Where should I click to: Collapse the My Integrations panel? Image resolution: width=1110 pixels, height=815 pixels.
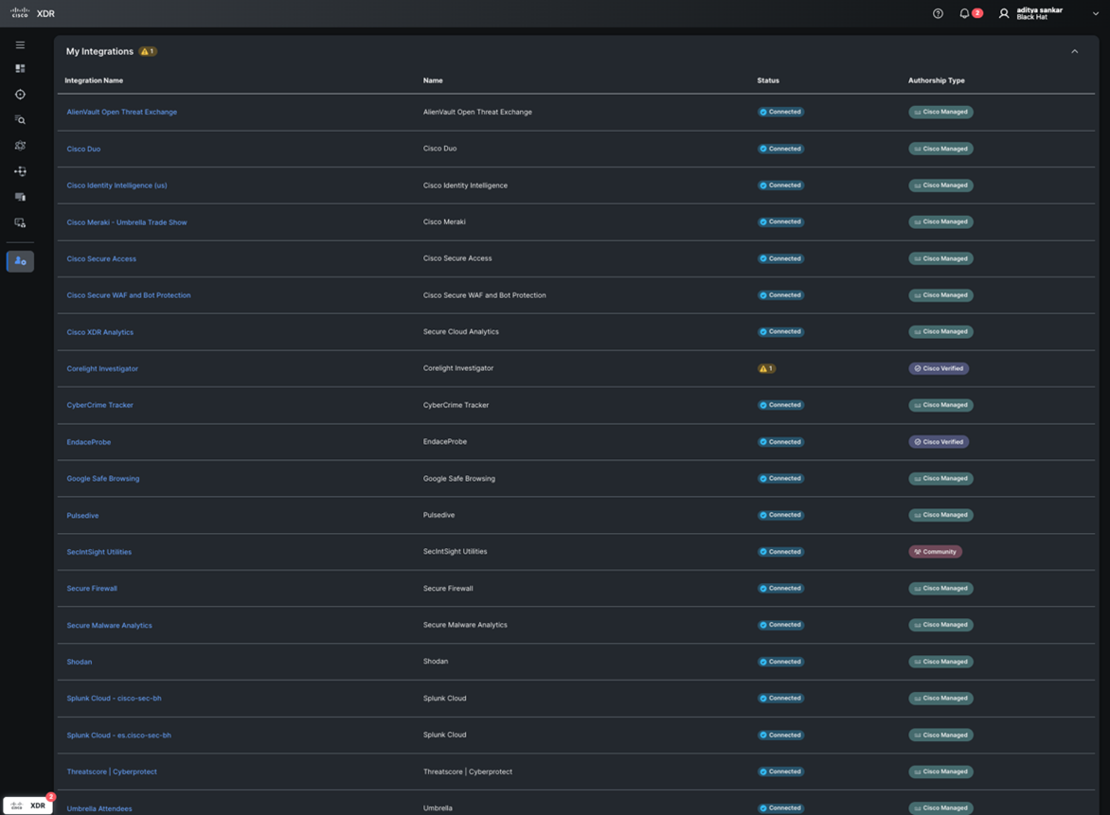coord(1074,51)
